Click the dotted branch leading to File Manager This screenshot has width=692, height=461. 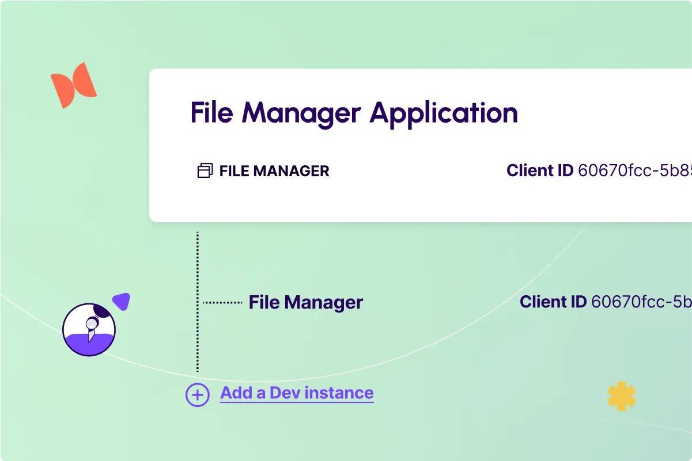pos(225,301)
